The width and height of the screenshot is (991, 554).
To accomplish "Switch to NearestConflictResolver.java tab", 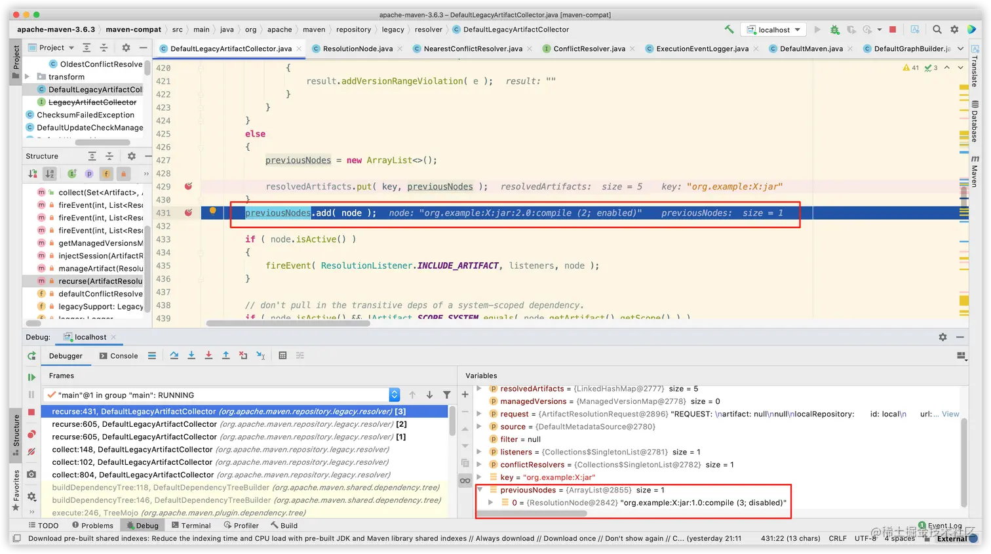I will point(473,49).
